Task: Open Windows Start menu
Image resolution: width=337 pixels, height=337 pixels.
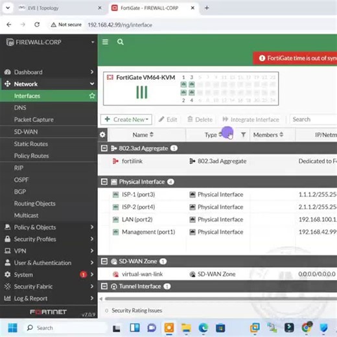Action: point(12,328)
